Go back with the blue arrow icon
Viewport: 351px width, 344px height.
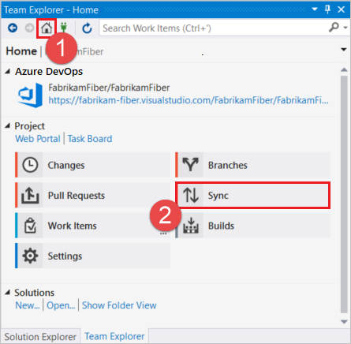pos(13,28)
